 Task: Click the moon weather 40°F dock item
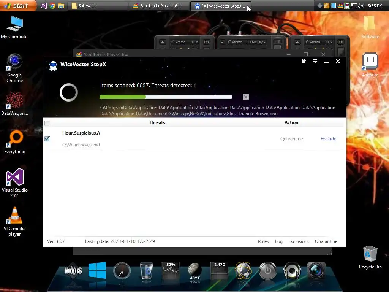[195, 271]
